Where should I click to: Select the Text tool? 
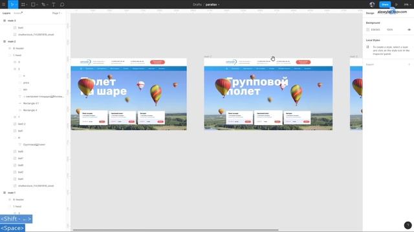[x=53, y=5]
